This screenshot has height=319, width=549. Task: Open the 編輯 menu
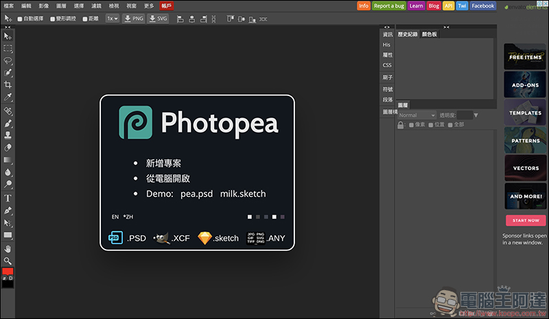point(26,5)
